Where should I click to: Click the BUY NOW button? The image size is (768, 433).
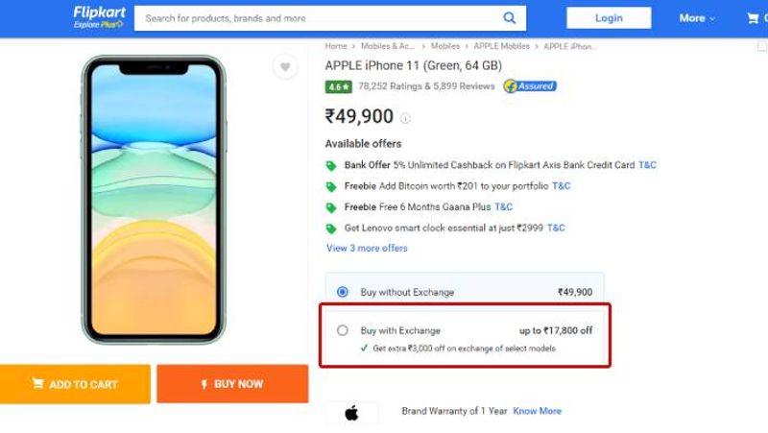(x=232, y=384)
